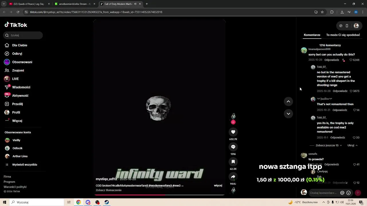Screen dimensions: 367x206
Task: Open Steam from the taskbar
Action: (x=107, y=202)
